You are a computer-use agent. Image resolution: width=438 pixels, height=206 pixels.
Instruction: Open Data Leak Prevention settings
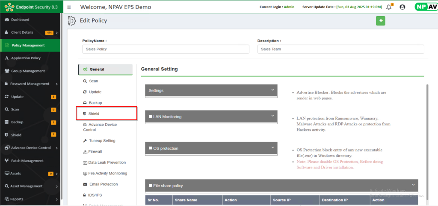[107, 162]
